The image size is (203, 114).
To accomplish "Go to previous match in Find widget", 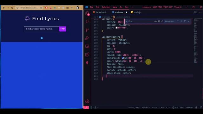I will (x=178, y=21).
